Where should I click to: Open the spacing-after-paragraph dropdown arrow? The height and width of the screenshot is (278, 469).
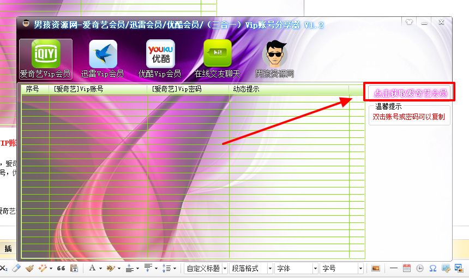[156, 268]
